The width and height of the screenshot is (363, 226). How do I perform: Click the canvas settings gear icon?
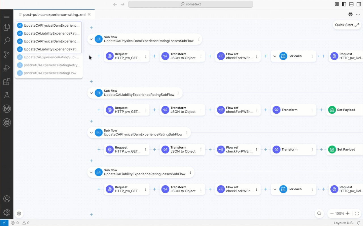[19, 214]
